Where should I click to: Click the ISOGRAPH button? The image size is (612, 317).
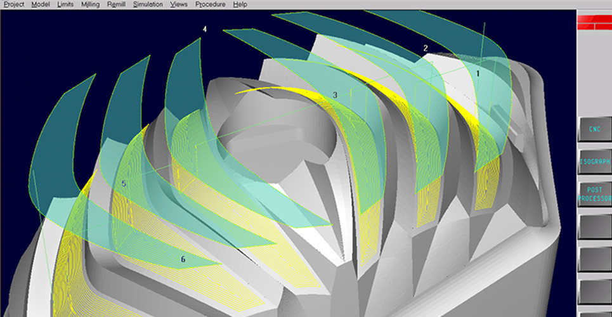point(594,162)
